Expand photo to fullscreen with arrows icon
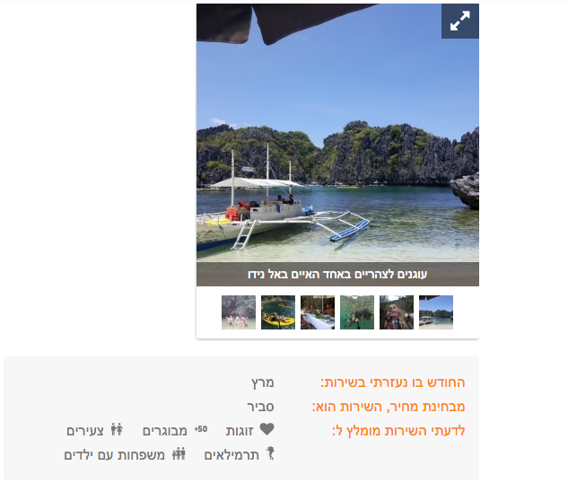Image resolution: width=568 pixels, height=483 pixels. pos(460,21)
